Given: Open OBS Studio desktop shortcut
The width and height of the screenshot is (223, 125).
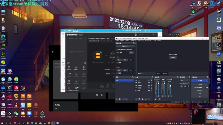Looking at the screenshot, I should click(23, 89).
